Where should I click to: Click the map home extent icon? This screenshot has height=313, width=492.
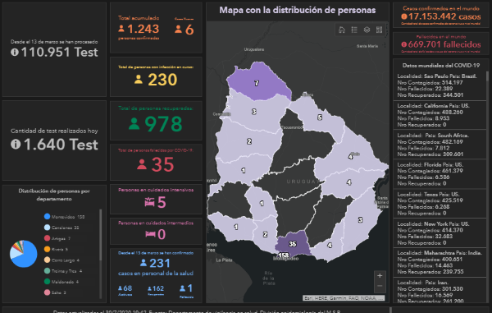pyautogui.click(x=342, y=30)
